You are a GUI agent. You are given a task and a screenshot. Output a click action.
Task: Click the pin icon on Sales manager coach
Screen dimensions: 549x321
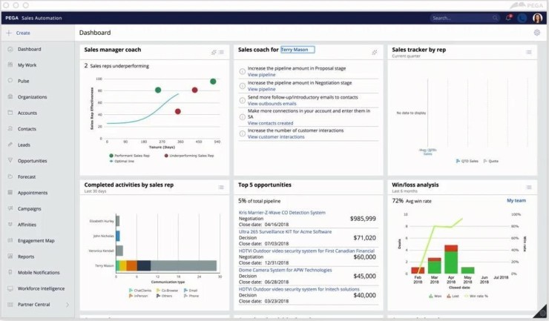(x=214, y=53)
